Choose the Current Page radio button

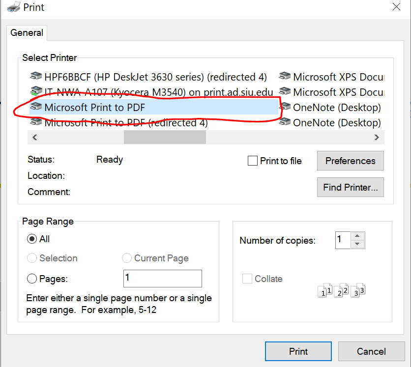[x=127, y=258]
